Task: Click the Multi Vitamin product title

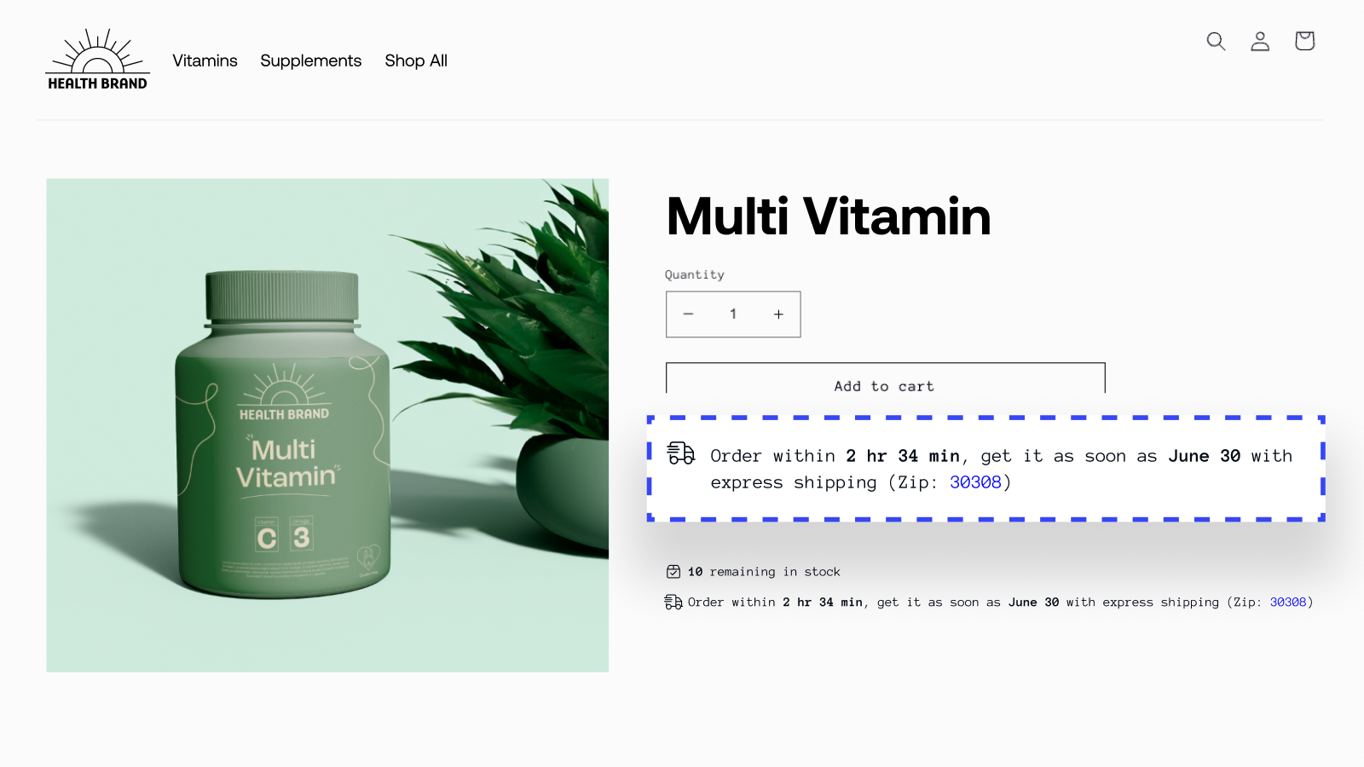Action: [x=829, y=216]
